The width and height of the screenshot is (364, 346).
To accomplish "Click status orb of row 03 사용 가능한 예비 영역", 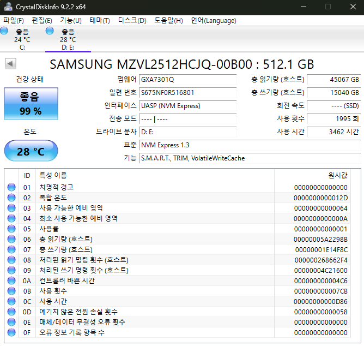I will pyautogui.click(x=11, y=208).
